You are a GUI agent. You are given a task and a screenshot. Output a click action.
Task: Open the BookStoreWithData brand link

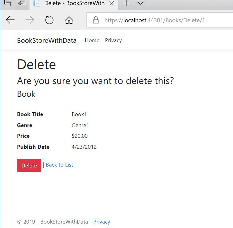[x=47, y=40]
